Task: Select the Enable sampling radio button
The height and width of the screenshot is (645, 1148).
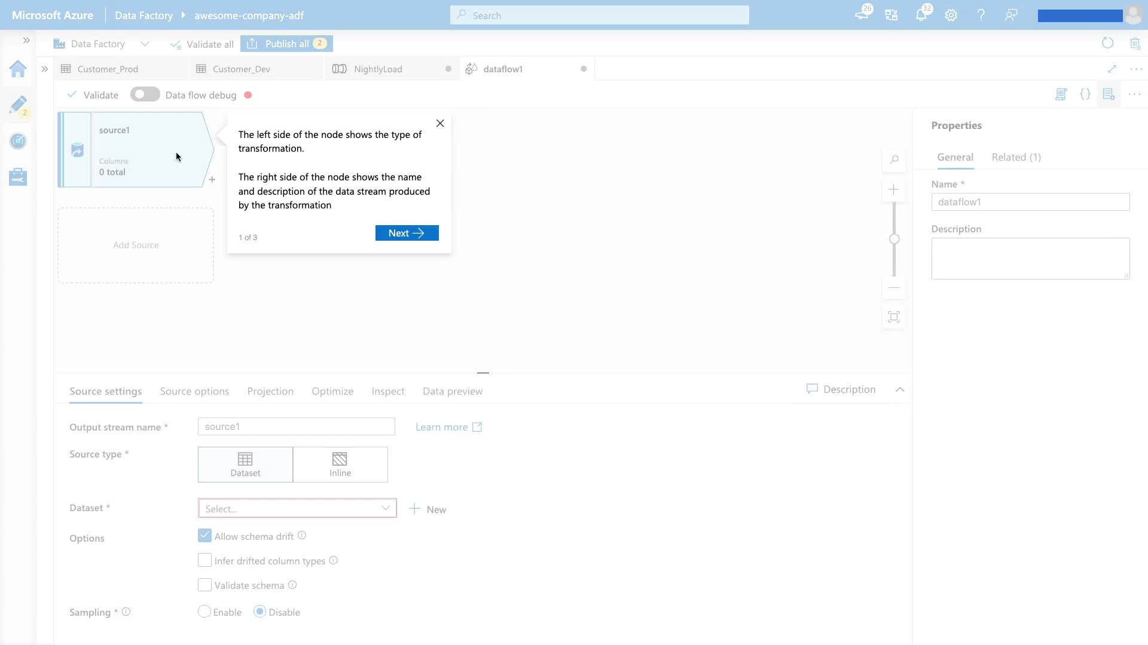Action: click(x=204, y=612)
